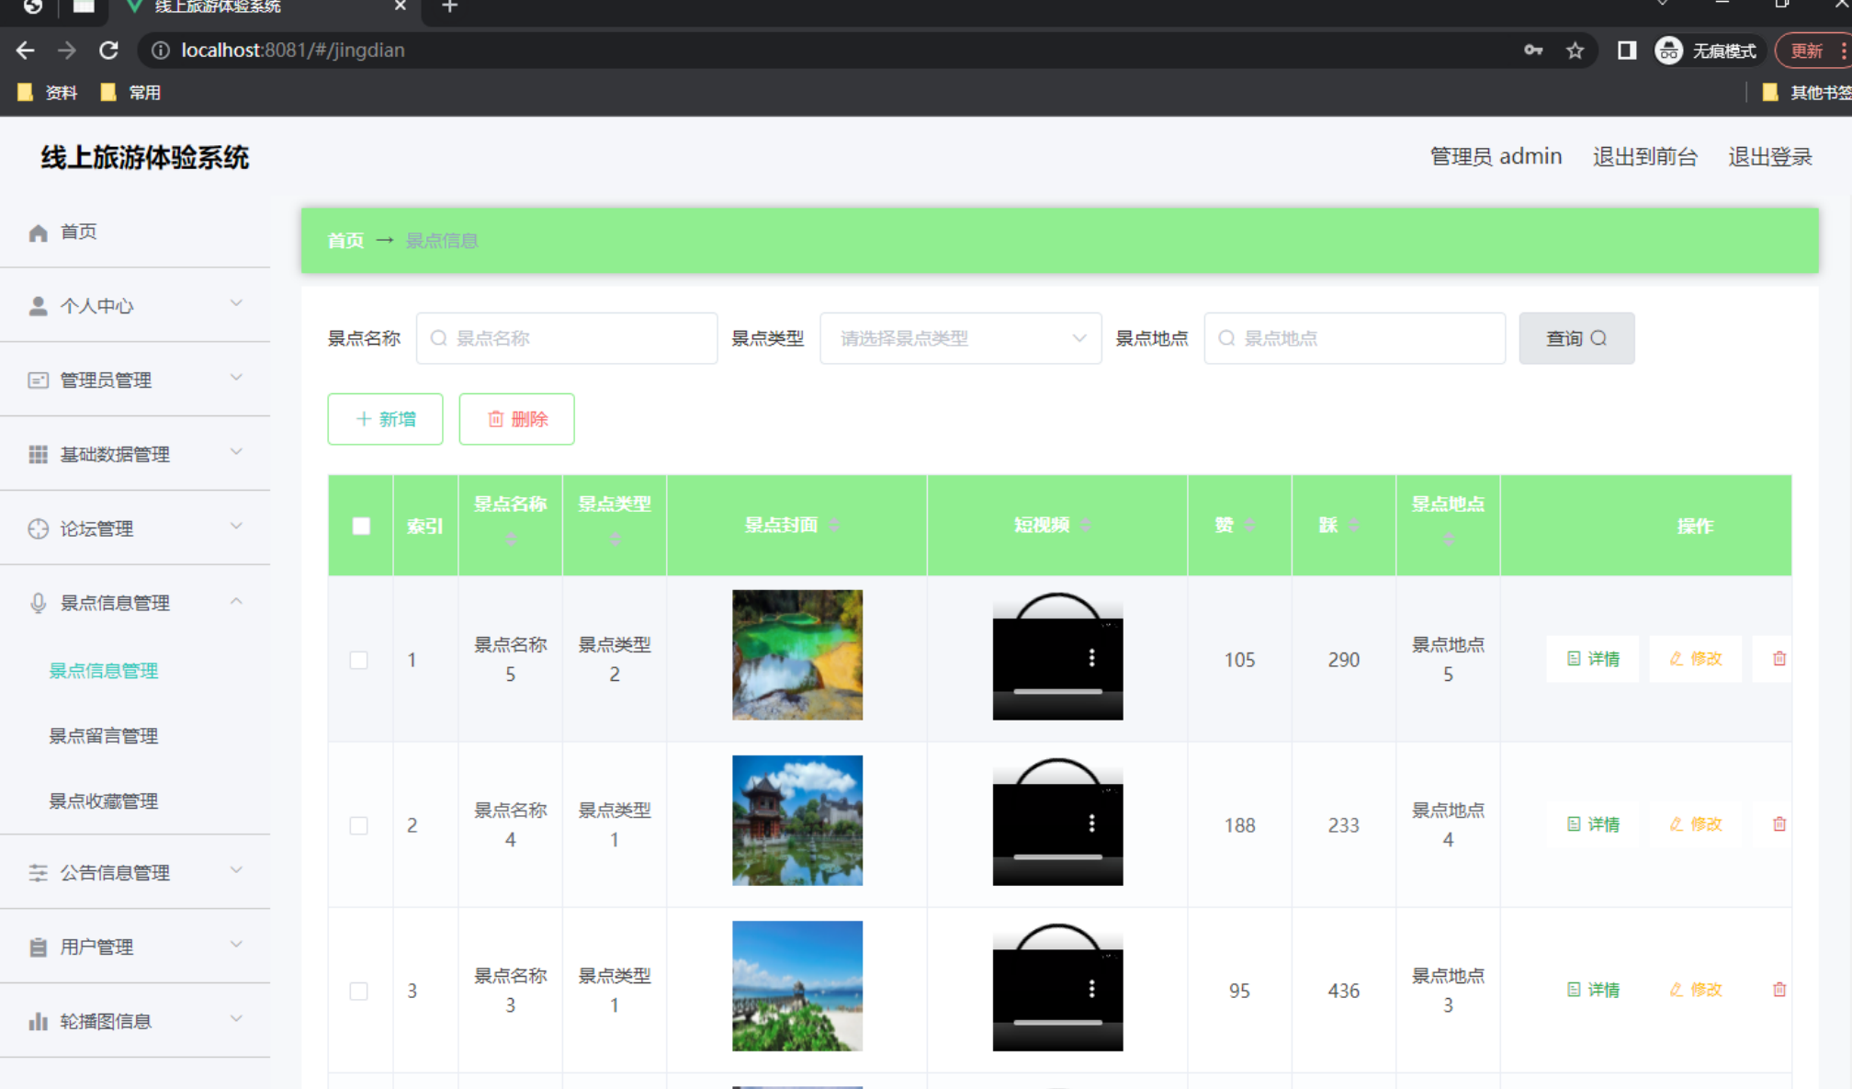This screenshot has width=1852, height=1089.
Task: Open video options menu in row 1
Action: [1091, 658]
